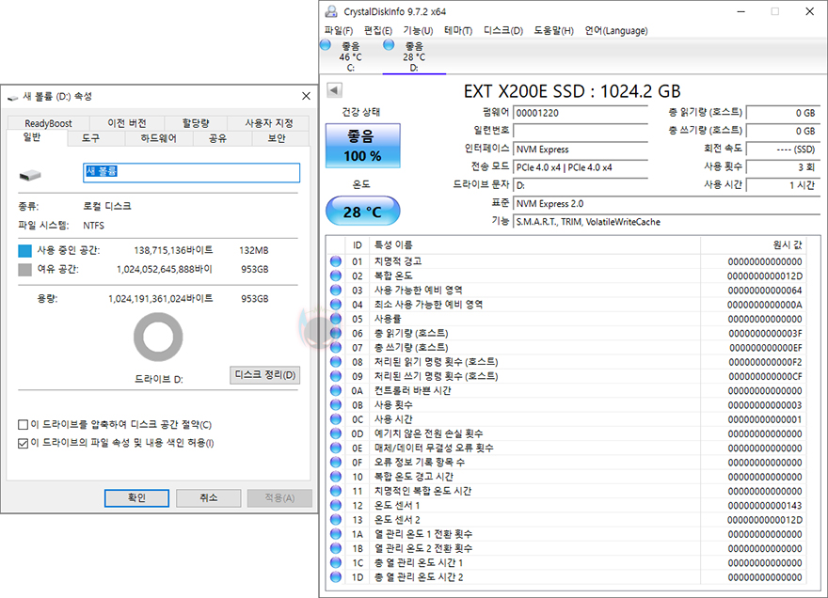Click the firmware field showing 00001220
The width and height of the screenshot is (828, 598).
point(580,113)
